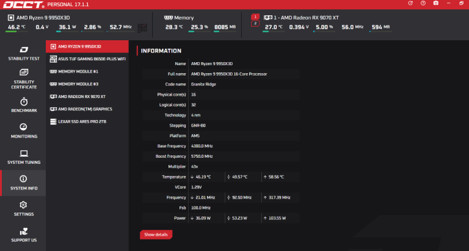Click the refresh icon in the title bar
Image resolution: width=469 pixels, height=251 pixels.
click(410, 3)
